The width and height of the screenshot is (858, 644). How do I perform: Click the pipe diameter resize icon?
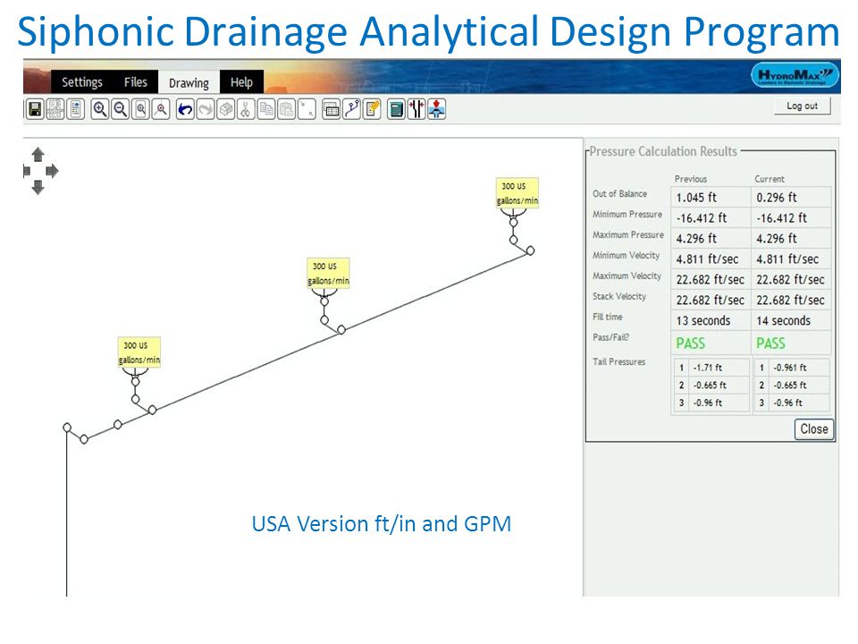click(x=416, y=109)
